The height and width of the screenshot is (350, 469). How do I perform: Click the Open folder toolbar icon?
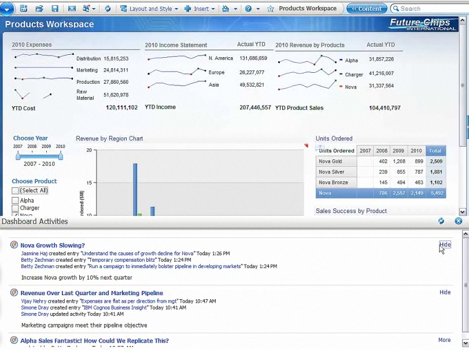point(39,9)
